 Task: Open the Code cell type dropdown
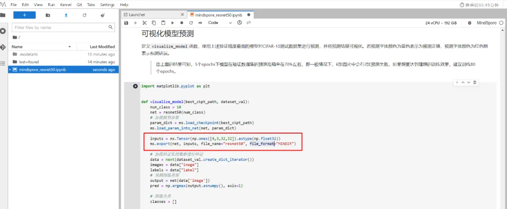(x=220, y=22)
